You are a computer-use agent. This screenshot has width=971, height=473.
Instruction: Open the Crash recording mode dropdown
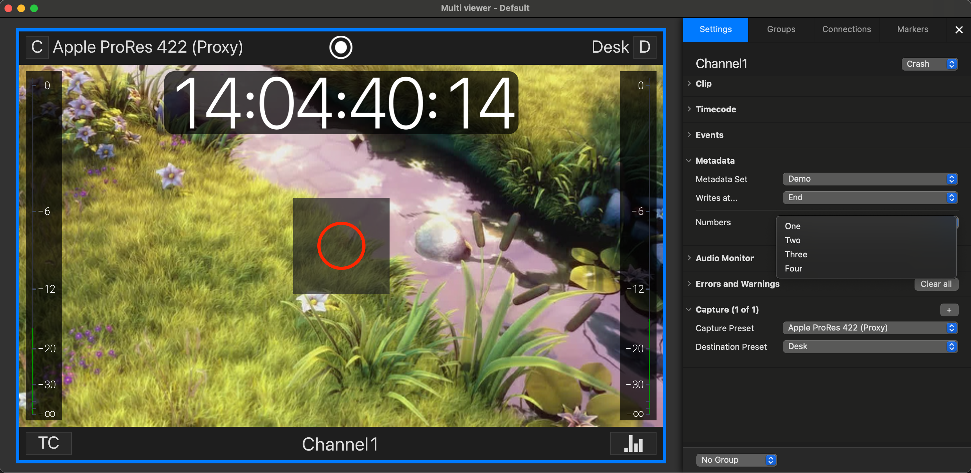(x=930, y=64)
